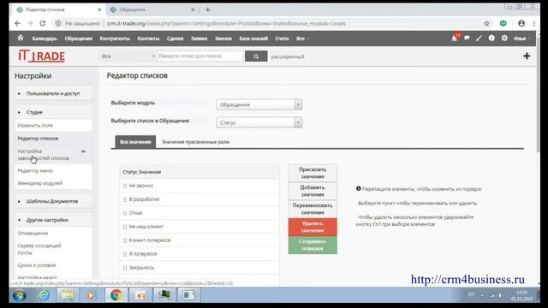
Task: Click red 'Удалить значение' button
Action: pos(313,227)
